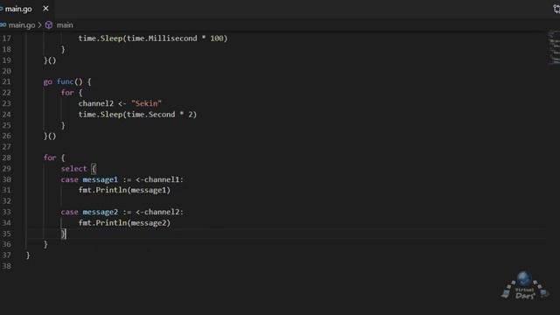Viewport: 560px width, 315px height.
Task: Click the }() text on line 19
Action: tap(50, 60)
